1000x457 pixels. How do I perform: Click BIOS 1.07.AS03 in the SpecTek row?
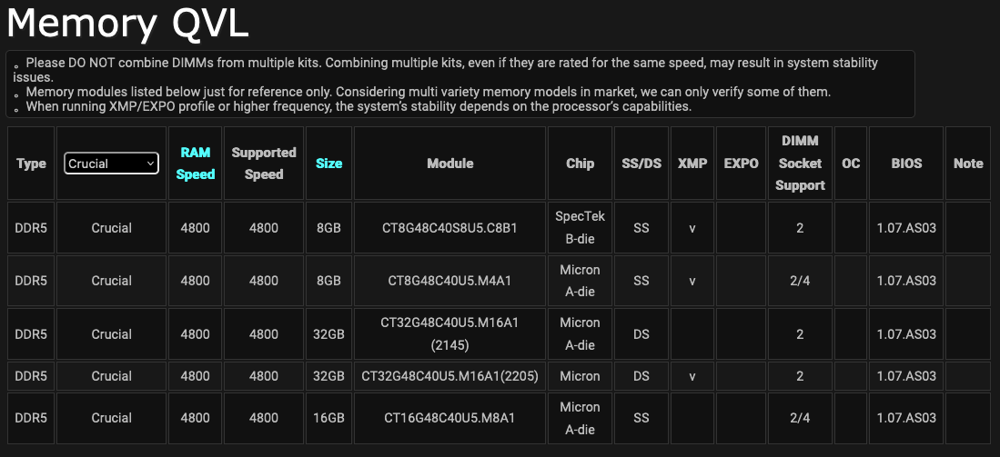tap(906, 228)
